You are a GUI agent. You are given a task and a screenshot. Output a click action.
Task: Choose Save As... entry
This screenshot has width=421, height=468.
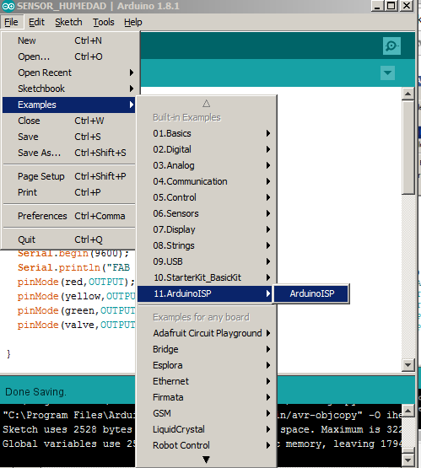[69, 153]
